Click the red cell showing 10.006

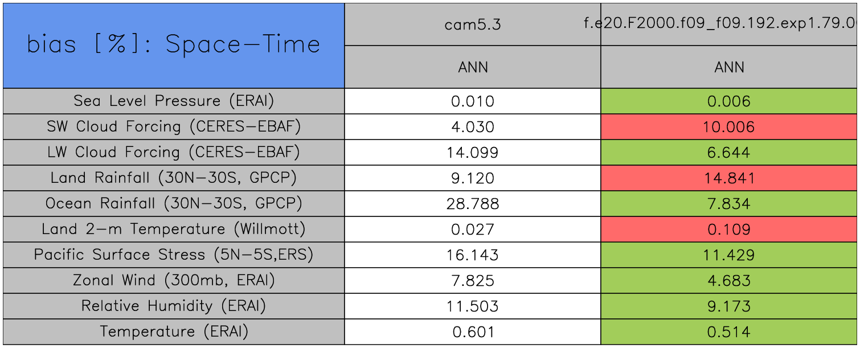[729, 127]
